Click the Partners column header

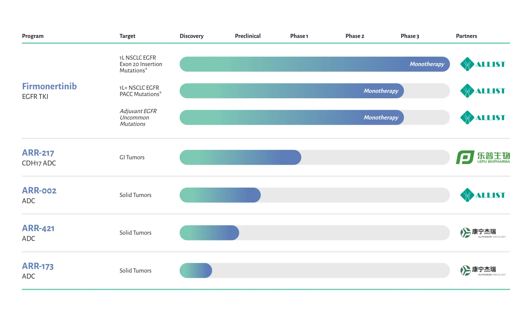click(467, 36)
